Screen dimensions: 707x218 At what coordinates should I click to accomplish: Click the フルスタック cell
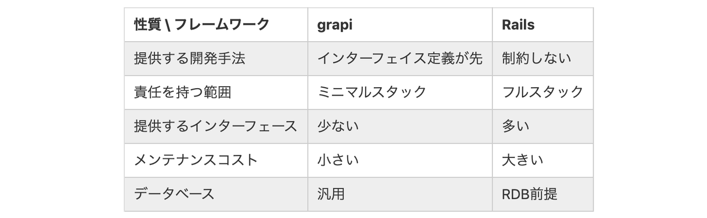click(x=543, y=92)
